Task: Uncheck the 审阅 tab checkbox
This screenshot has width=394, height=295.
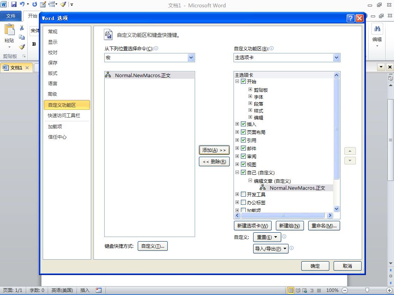Action: pyautogui.click(x=243, y=156)
